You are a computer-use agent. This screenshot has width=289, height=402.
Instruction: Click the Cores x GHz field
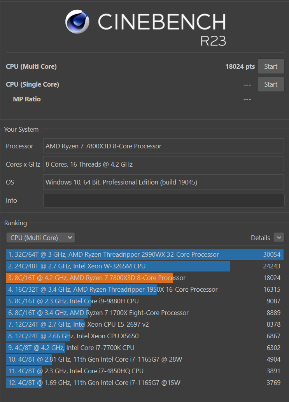164,164
